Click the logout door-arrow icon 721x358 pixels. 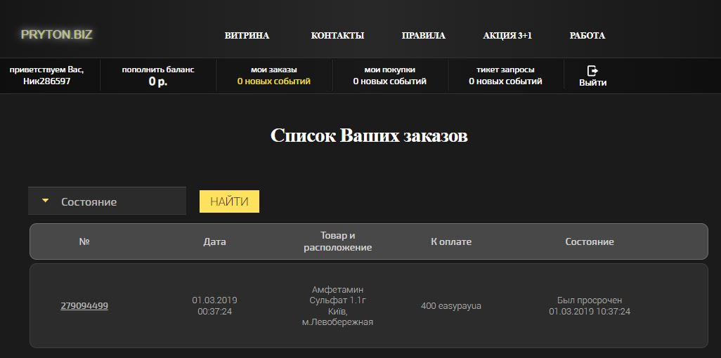(592, 71)
